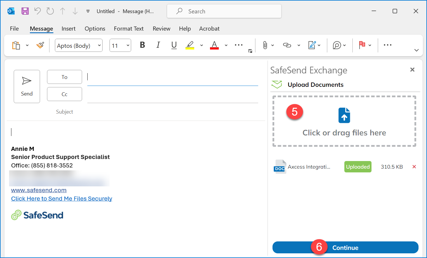The width and height of the screenshot is (427, 258).
Task: Select the Format Painter tool
Action: (x=40, y=45)
